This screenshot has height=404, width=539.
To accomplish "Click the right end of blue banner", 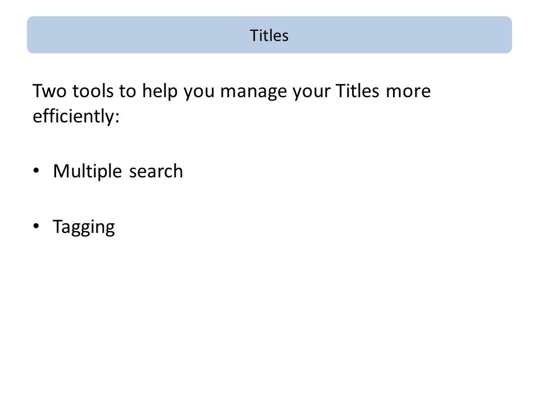I will point(505,35).
